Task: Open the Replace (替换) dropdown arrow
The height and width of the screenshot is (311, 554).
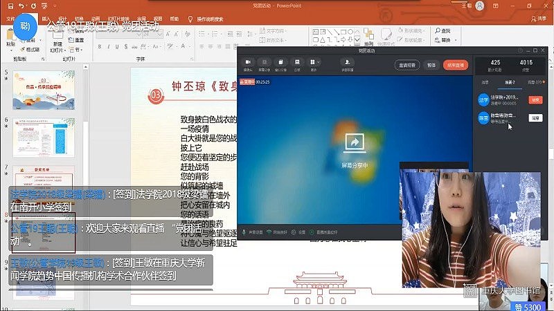Action: coord(454,41)
